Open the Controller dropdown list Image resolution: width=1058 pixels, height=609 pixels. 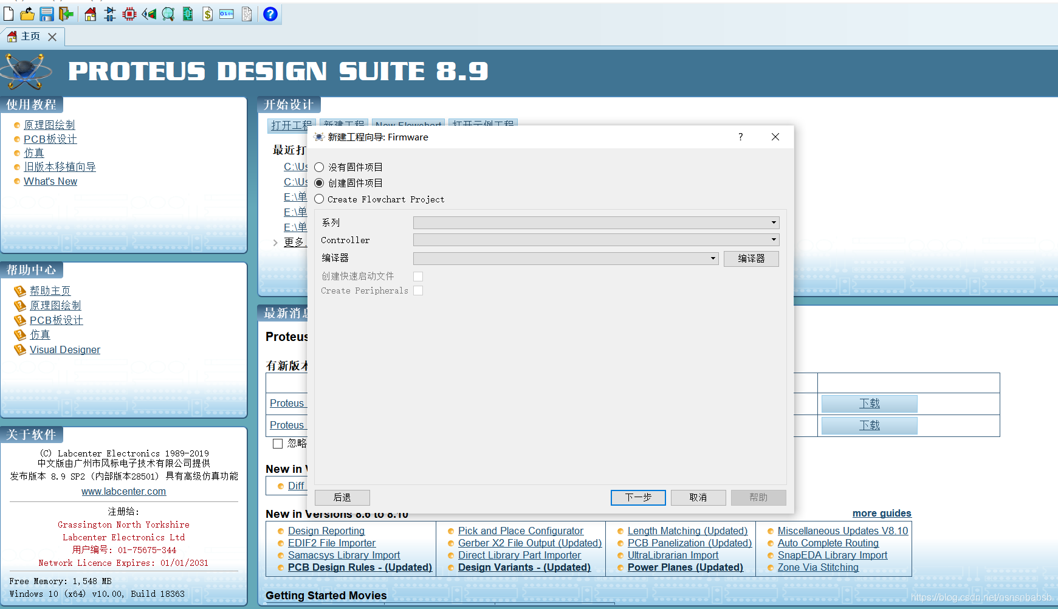coord(596,239)
